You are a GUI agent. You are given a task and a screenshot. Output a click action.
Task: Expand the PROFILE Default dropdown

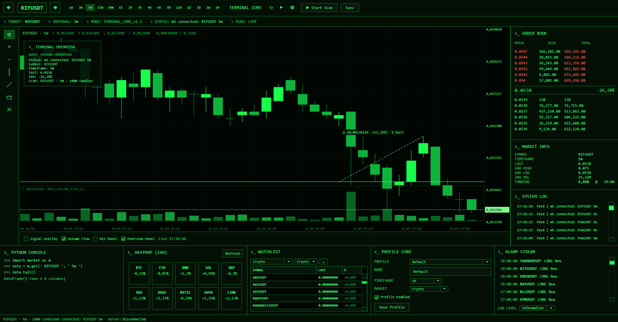pos(450,262)
